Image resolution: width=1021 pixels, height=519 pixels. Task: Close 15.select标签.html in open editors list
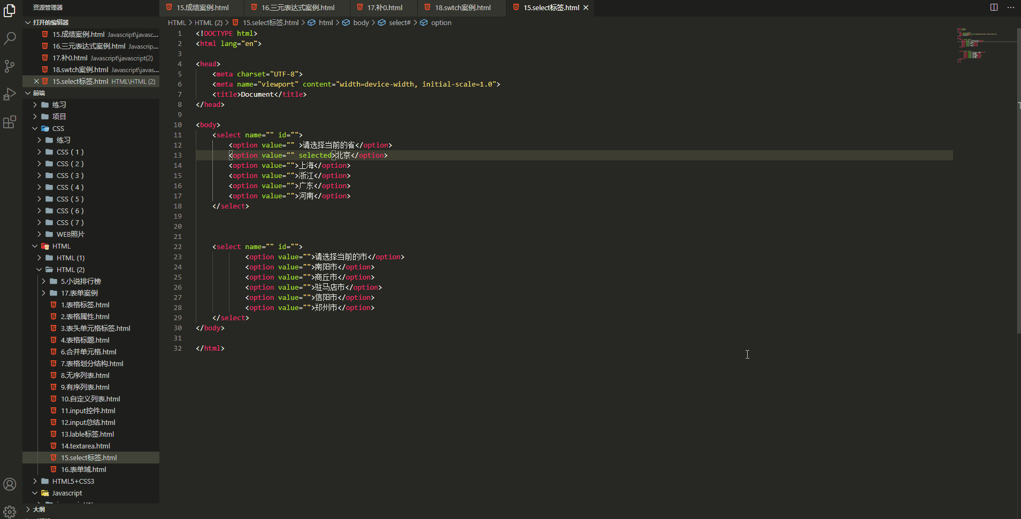(x=36, y=81)
